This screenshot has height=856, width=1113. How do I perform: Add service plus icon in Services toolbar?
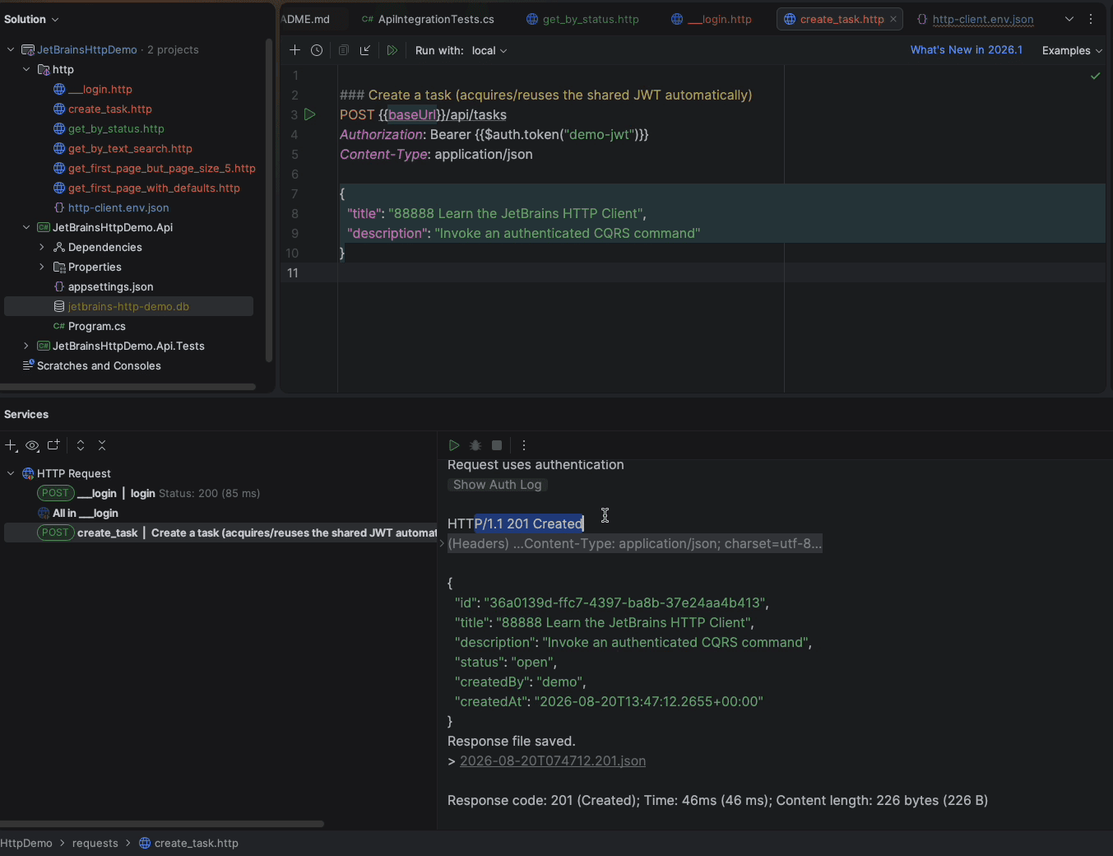click(11, 445)
